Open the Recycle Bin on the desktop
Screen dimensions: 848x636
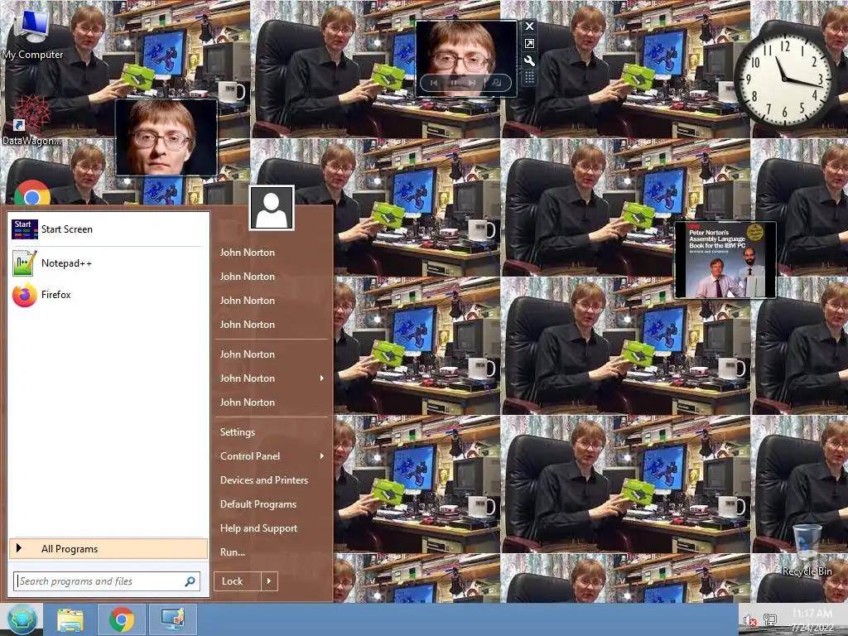pos(807,550)
